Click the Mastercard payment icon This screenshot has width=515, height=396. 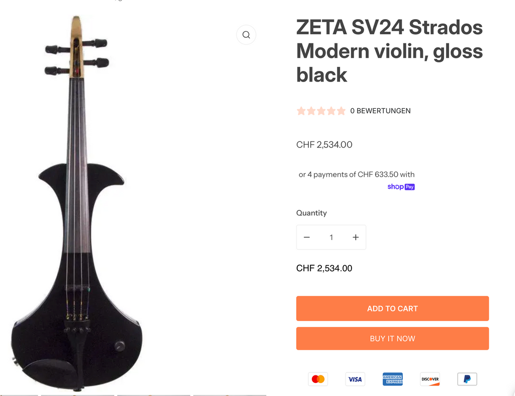pos(318,379)
